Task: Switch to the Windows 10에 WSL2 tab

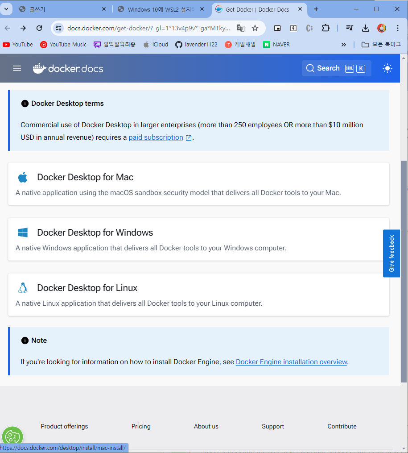Action: [160, 9]
